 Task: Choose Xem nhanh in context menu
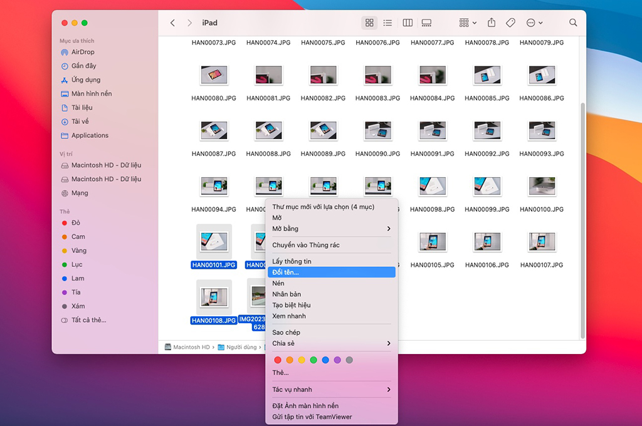tap(332, 316)
